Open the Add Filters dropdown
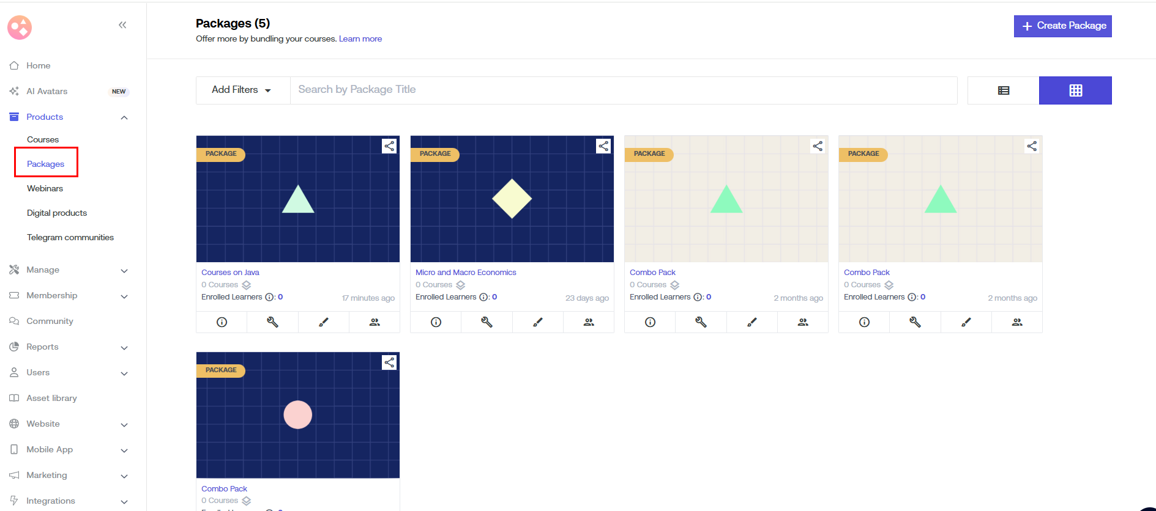Screen dimensions: 1156x511 click(x=242, y=90)
